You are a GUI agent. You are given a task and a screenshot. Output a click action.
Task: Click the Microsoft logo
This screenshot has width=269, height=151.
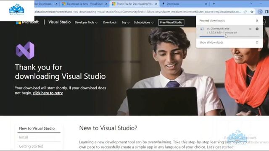pos(27,22)
